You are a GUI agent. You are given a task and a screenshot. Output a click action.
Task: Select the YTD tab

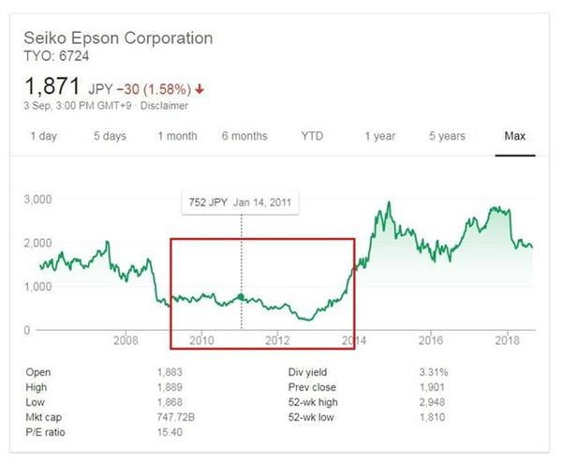312,136
